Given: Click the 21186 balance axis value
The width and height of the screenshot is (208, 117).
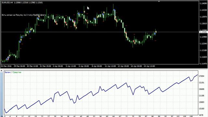Looking at the screenshot, I should click(x=201, y=96).
